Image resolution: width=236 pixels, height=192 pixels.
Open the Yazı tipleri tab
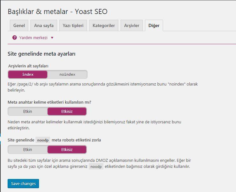click(73, 25)
